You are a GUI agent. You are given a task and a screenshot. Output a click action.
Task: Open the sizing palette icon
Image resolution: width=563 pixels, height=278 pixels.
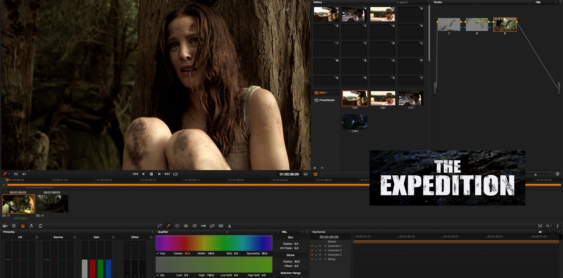tap(212, 226)
